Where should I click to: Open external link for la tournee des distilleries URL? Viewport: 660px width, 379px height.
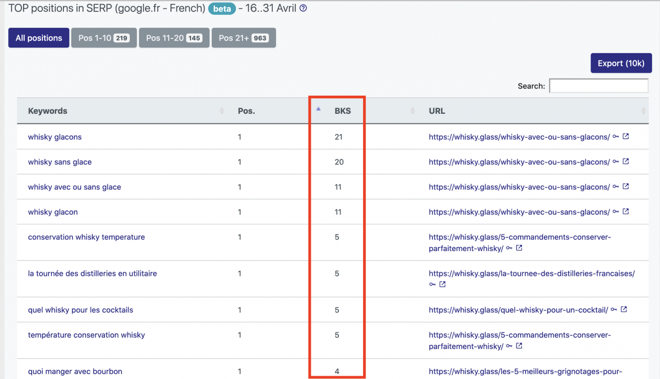(442, 285)
